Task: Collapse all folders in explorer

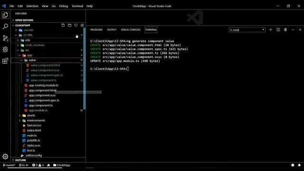Action: tap(82, 25)
